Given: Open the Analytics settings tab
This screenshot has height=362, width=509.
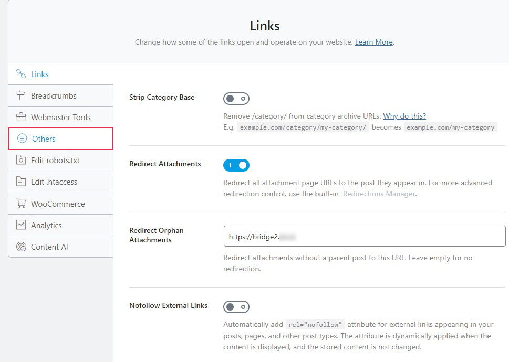Looking at the screenshot, I should pyautogui.click(x=46, y=226).
